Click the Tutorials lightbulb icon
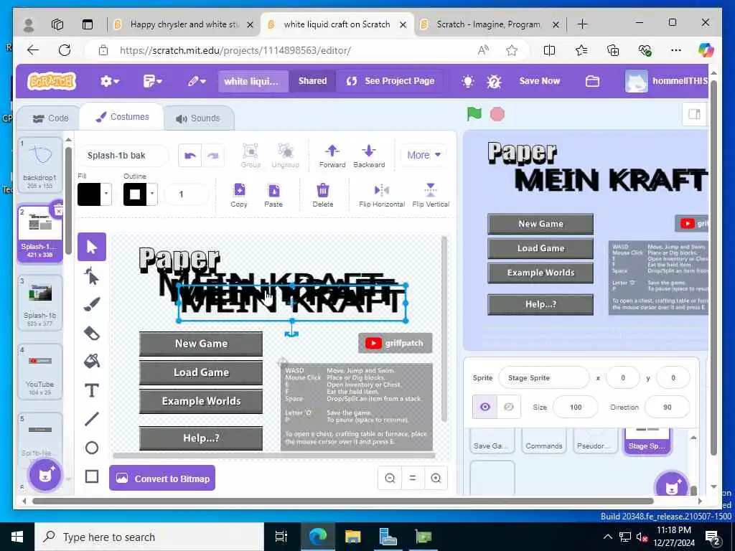 pyautogui.click(x=467, y=81)
